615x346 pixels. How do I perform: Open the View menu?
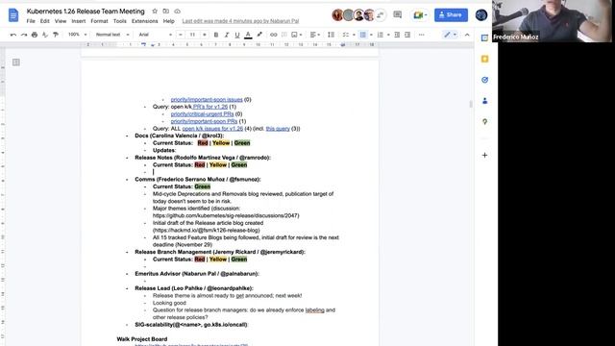(x=61, y=21)
